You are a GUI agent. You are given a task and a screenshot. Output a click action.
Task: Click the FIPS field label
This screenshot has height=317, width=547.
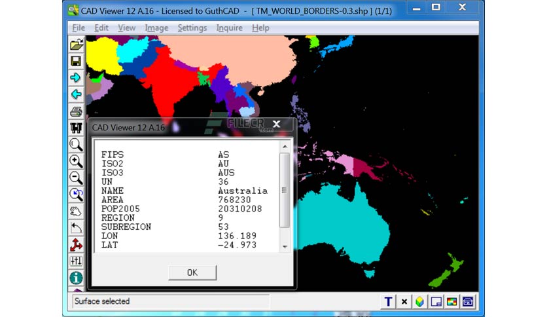coord(113,155)
